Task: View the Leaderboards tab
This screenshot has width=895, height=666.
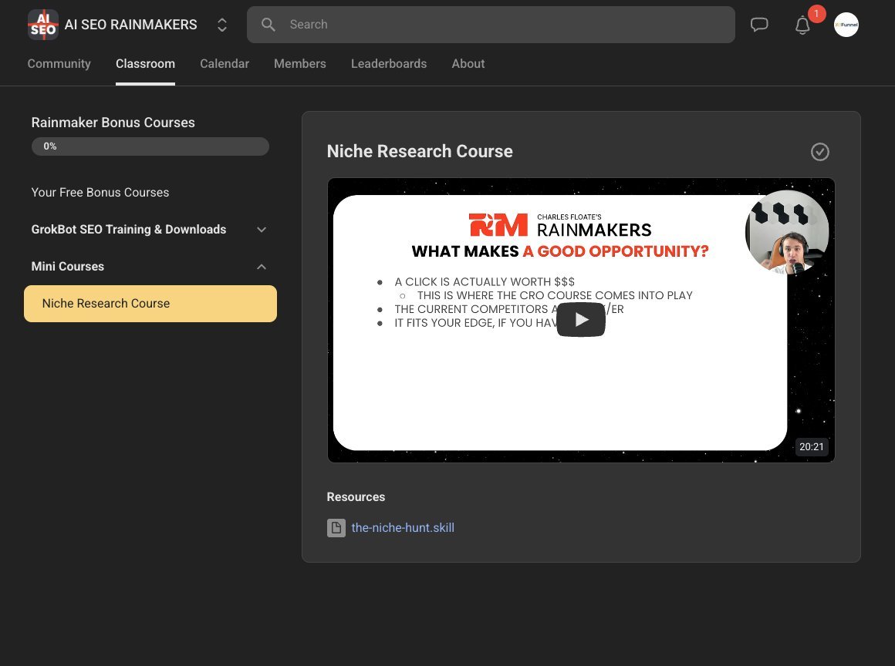Action: [389, 64]
